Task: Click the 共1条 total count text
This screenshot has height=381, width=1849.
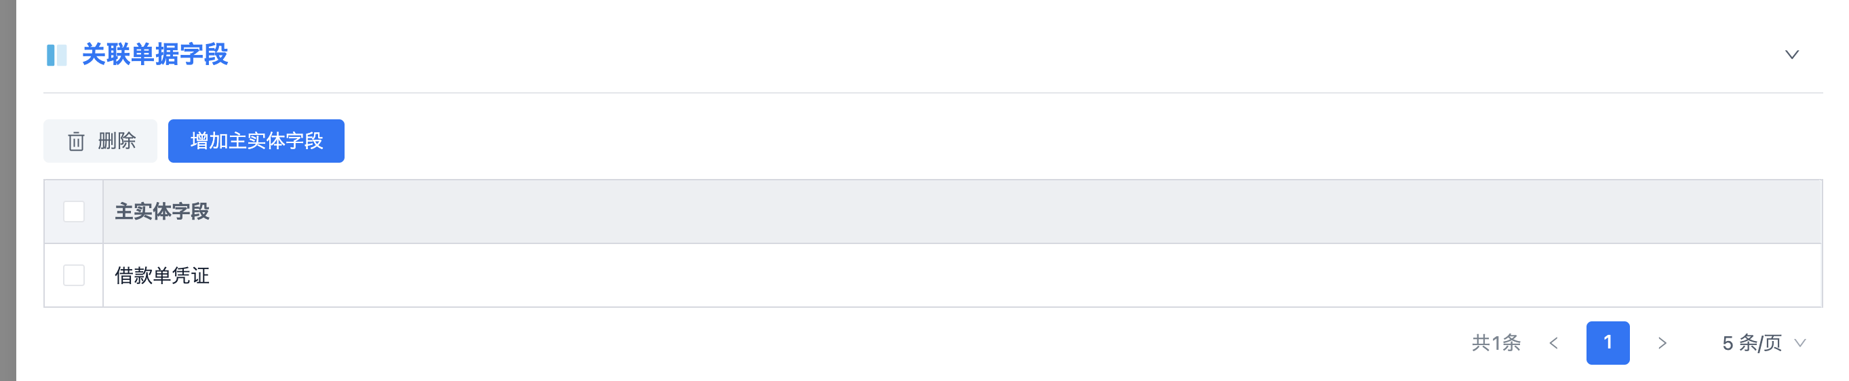Action: click(x=1496, y=343)
